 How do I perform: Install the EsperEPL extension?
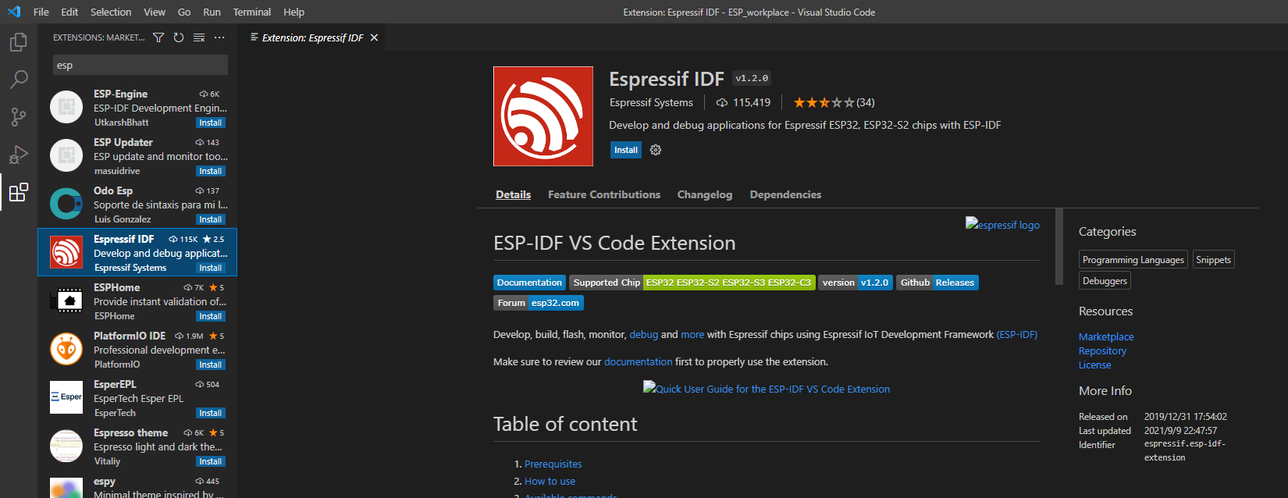tap(211, 413)
